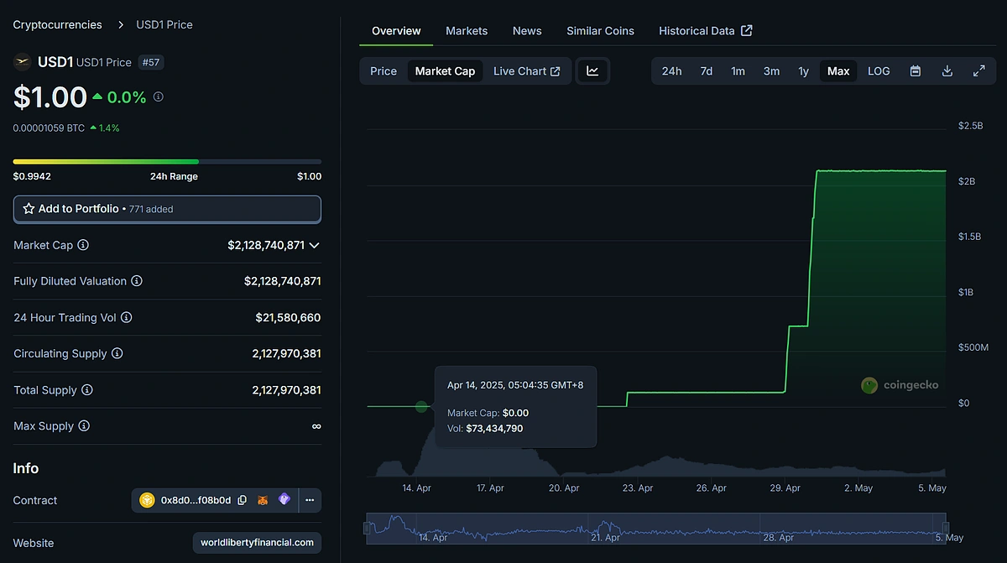
Task: Show Circulating Supply info icon
Action: tap(117, 353)
